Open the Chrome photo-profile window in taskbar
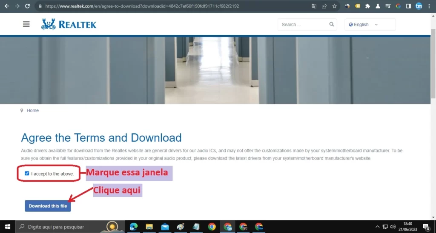Image resolution: width=436 pixels, height=233 pixels. point(243,227)
